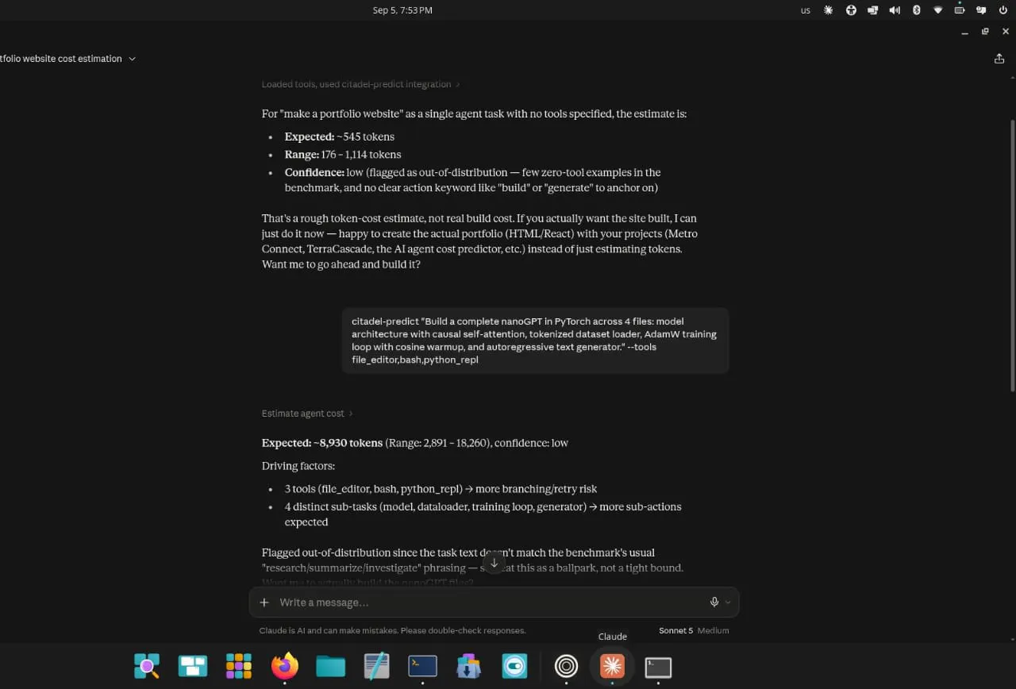Image resolution: width=1016 pixels, height=689 pixels.
Task: Open the accessibility menu icon
Action: (x=851, y=10)
